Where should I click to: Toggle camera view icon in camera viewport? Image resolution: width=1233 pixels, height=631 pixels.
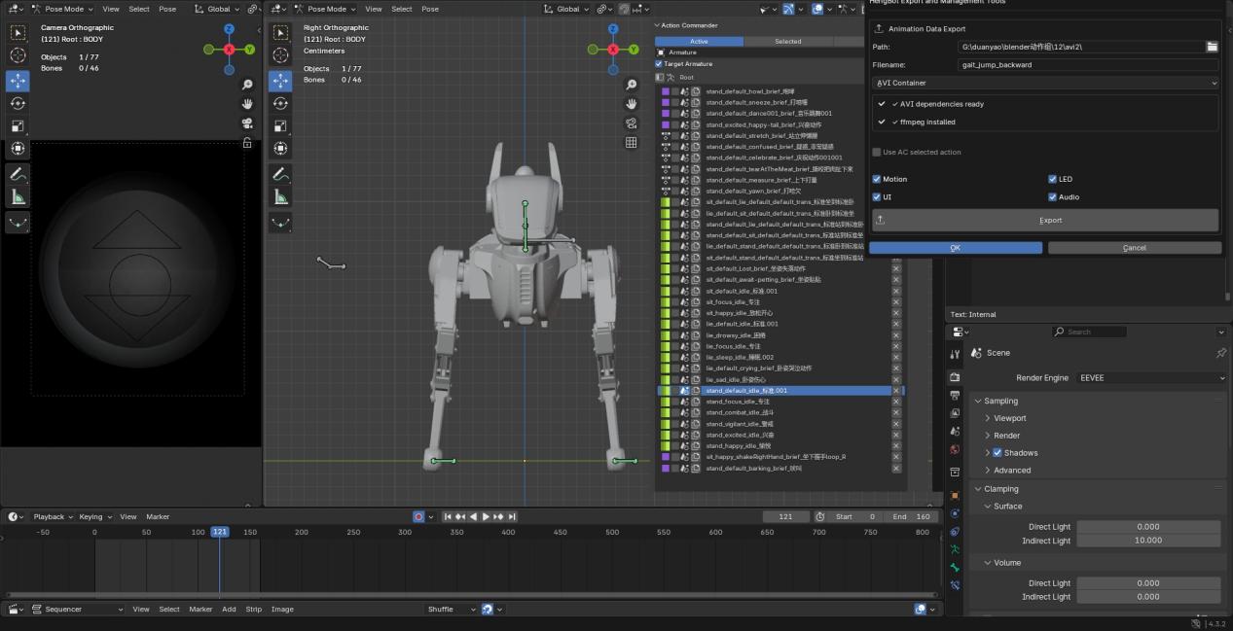[247, 123]
